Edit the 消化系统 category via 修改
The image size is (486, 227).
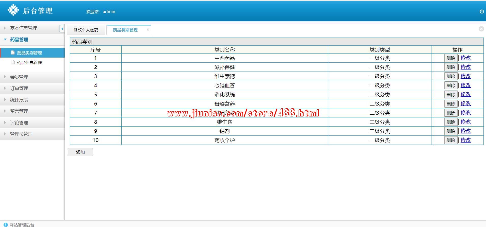pos(466,94)
